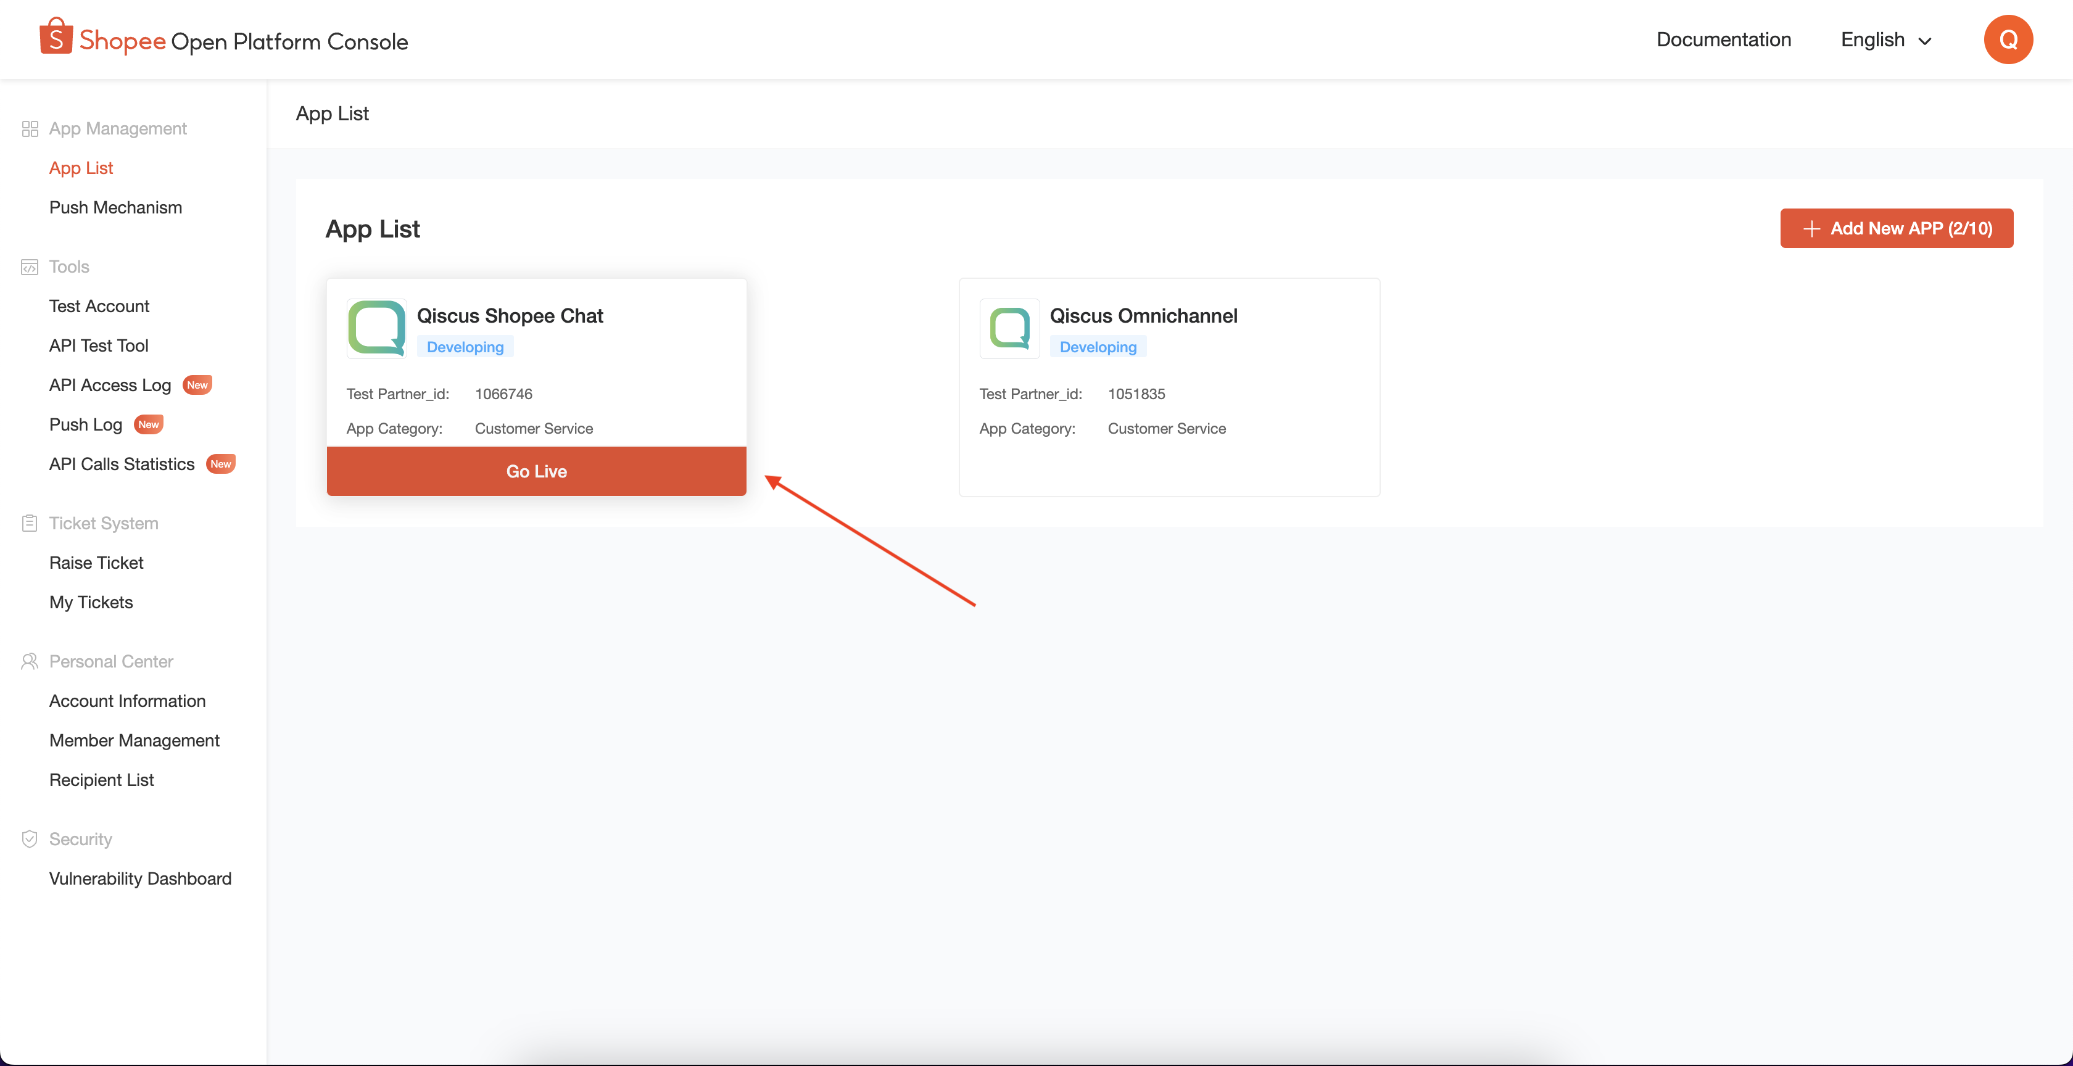Click the Tools section code icon

pyautogui.click(x=30, y=267)
